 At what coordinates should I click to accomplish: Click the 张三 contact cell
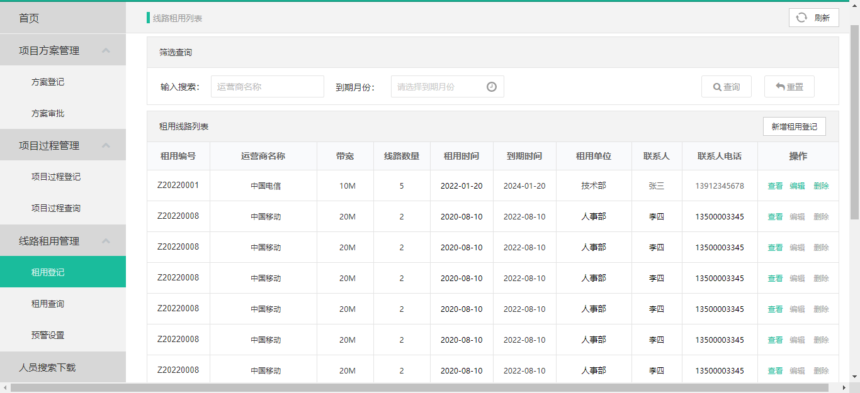coord(657,186)
